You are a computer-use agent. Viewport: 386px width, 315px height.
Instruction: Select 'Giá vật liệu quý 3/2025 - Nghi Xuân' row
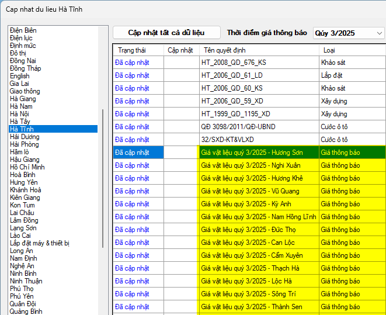(x=252, y=165)
